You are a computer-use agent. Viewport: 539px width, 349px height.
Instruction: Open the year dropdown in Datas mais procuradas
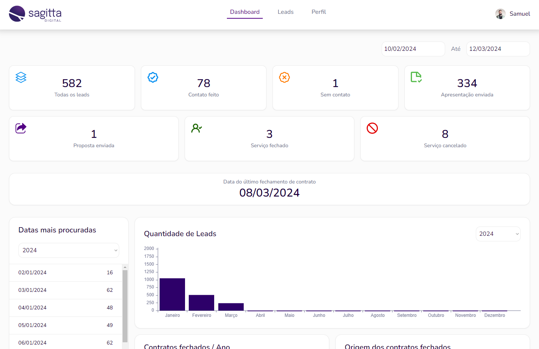point(69,250)
